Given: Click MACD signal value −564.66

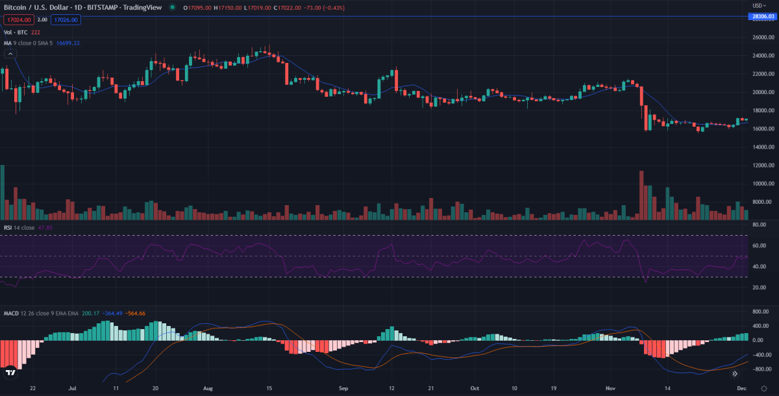Looking at the screenshot, I should coord(134,314).
